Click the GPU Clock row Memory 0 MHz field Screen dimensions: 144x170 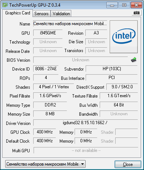pos(86,132)
